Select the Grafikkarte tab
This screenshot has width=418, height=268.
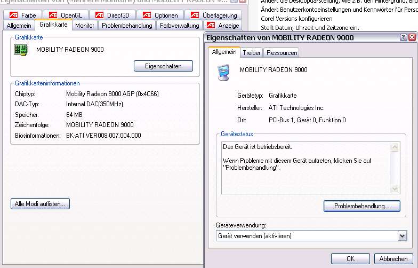[53, 25]
